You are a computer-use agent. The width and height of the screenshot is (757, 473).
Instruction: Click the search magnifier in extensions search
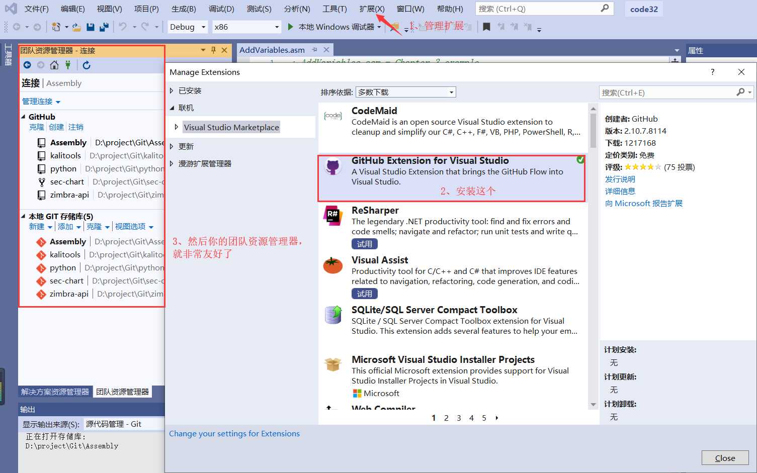(x=740, y=92)
